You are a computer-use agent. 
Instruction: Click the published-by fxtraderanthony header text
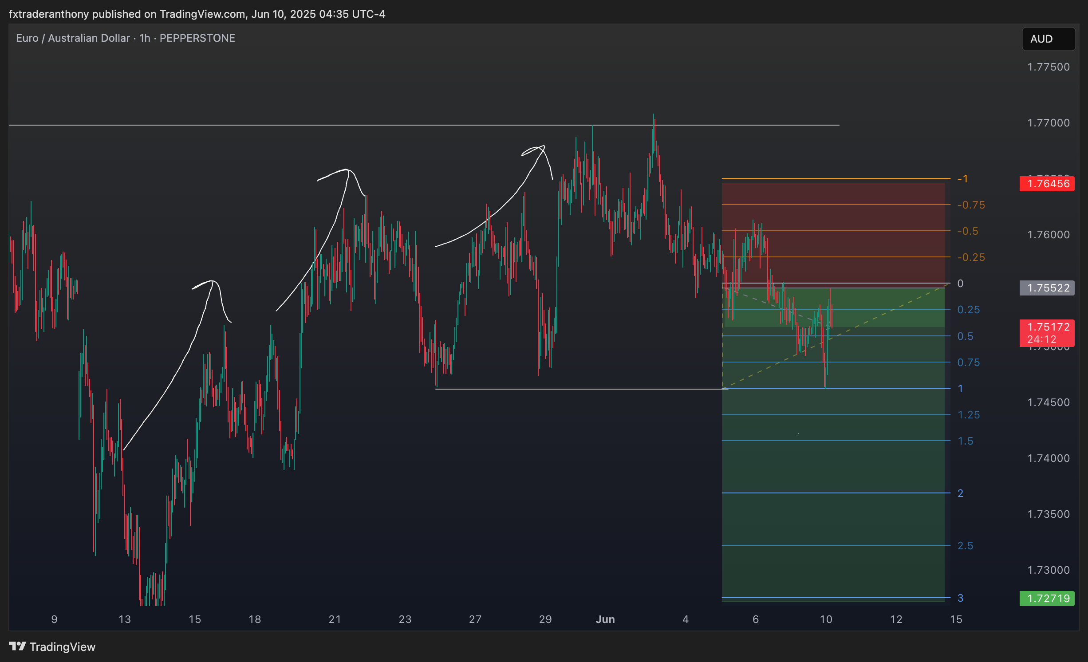click(197, 14)
